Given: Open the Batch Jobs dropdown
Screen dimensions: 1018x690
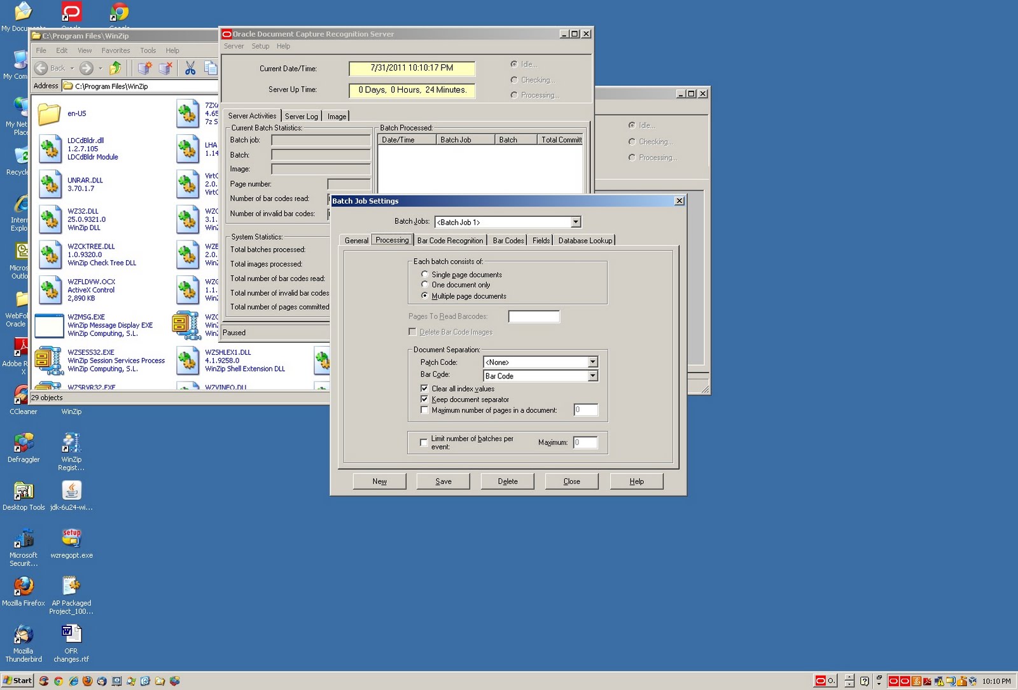Looking at the screenshot, I should [575, 221].
